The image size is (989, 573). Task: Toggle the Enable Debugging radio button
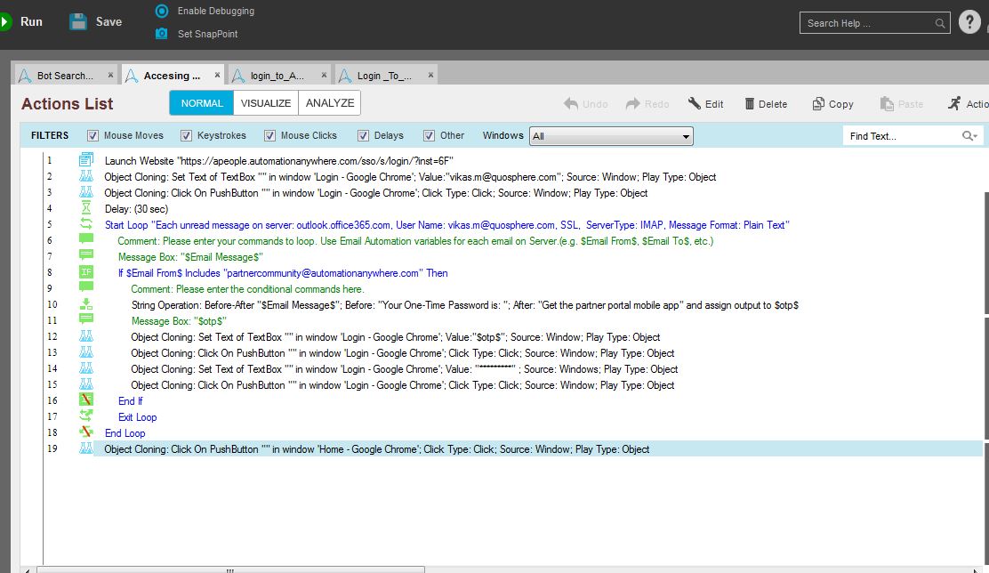tap(161, 11)
